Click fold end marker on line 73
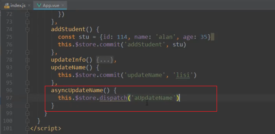Viewport: 275px width, 134px height. tap(27, 22)
